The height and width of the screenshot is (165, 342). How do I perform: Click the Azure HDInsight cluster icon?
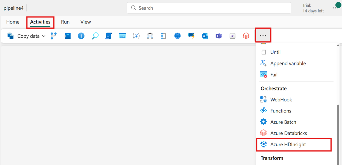(263, 144)
